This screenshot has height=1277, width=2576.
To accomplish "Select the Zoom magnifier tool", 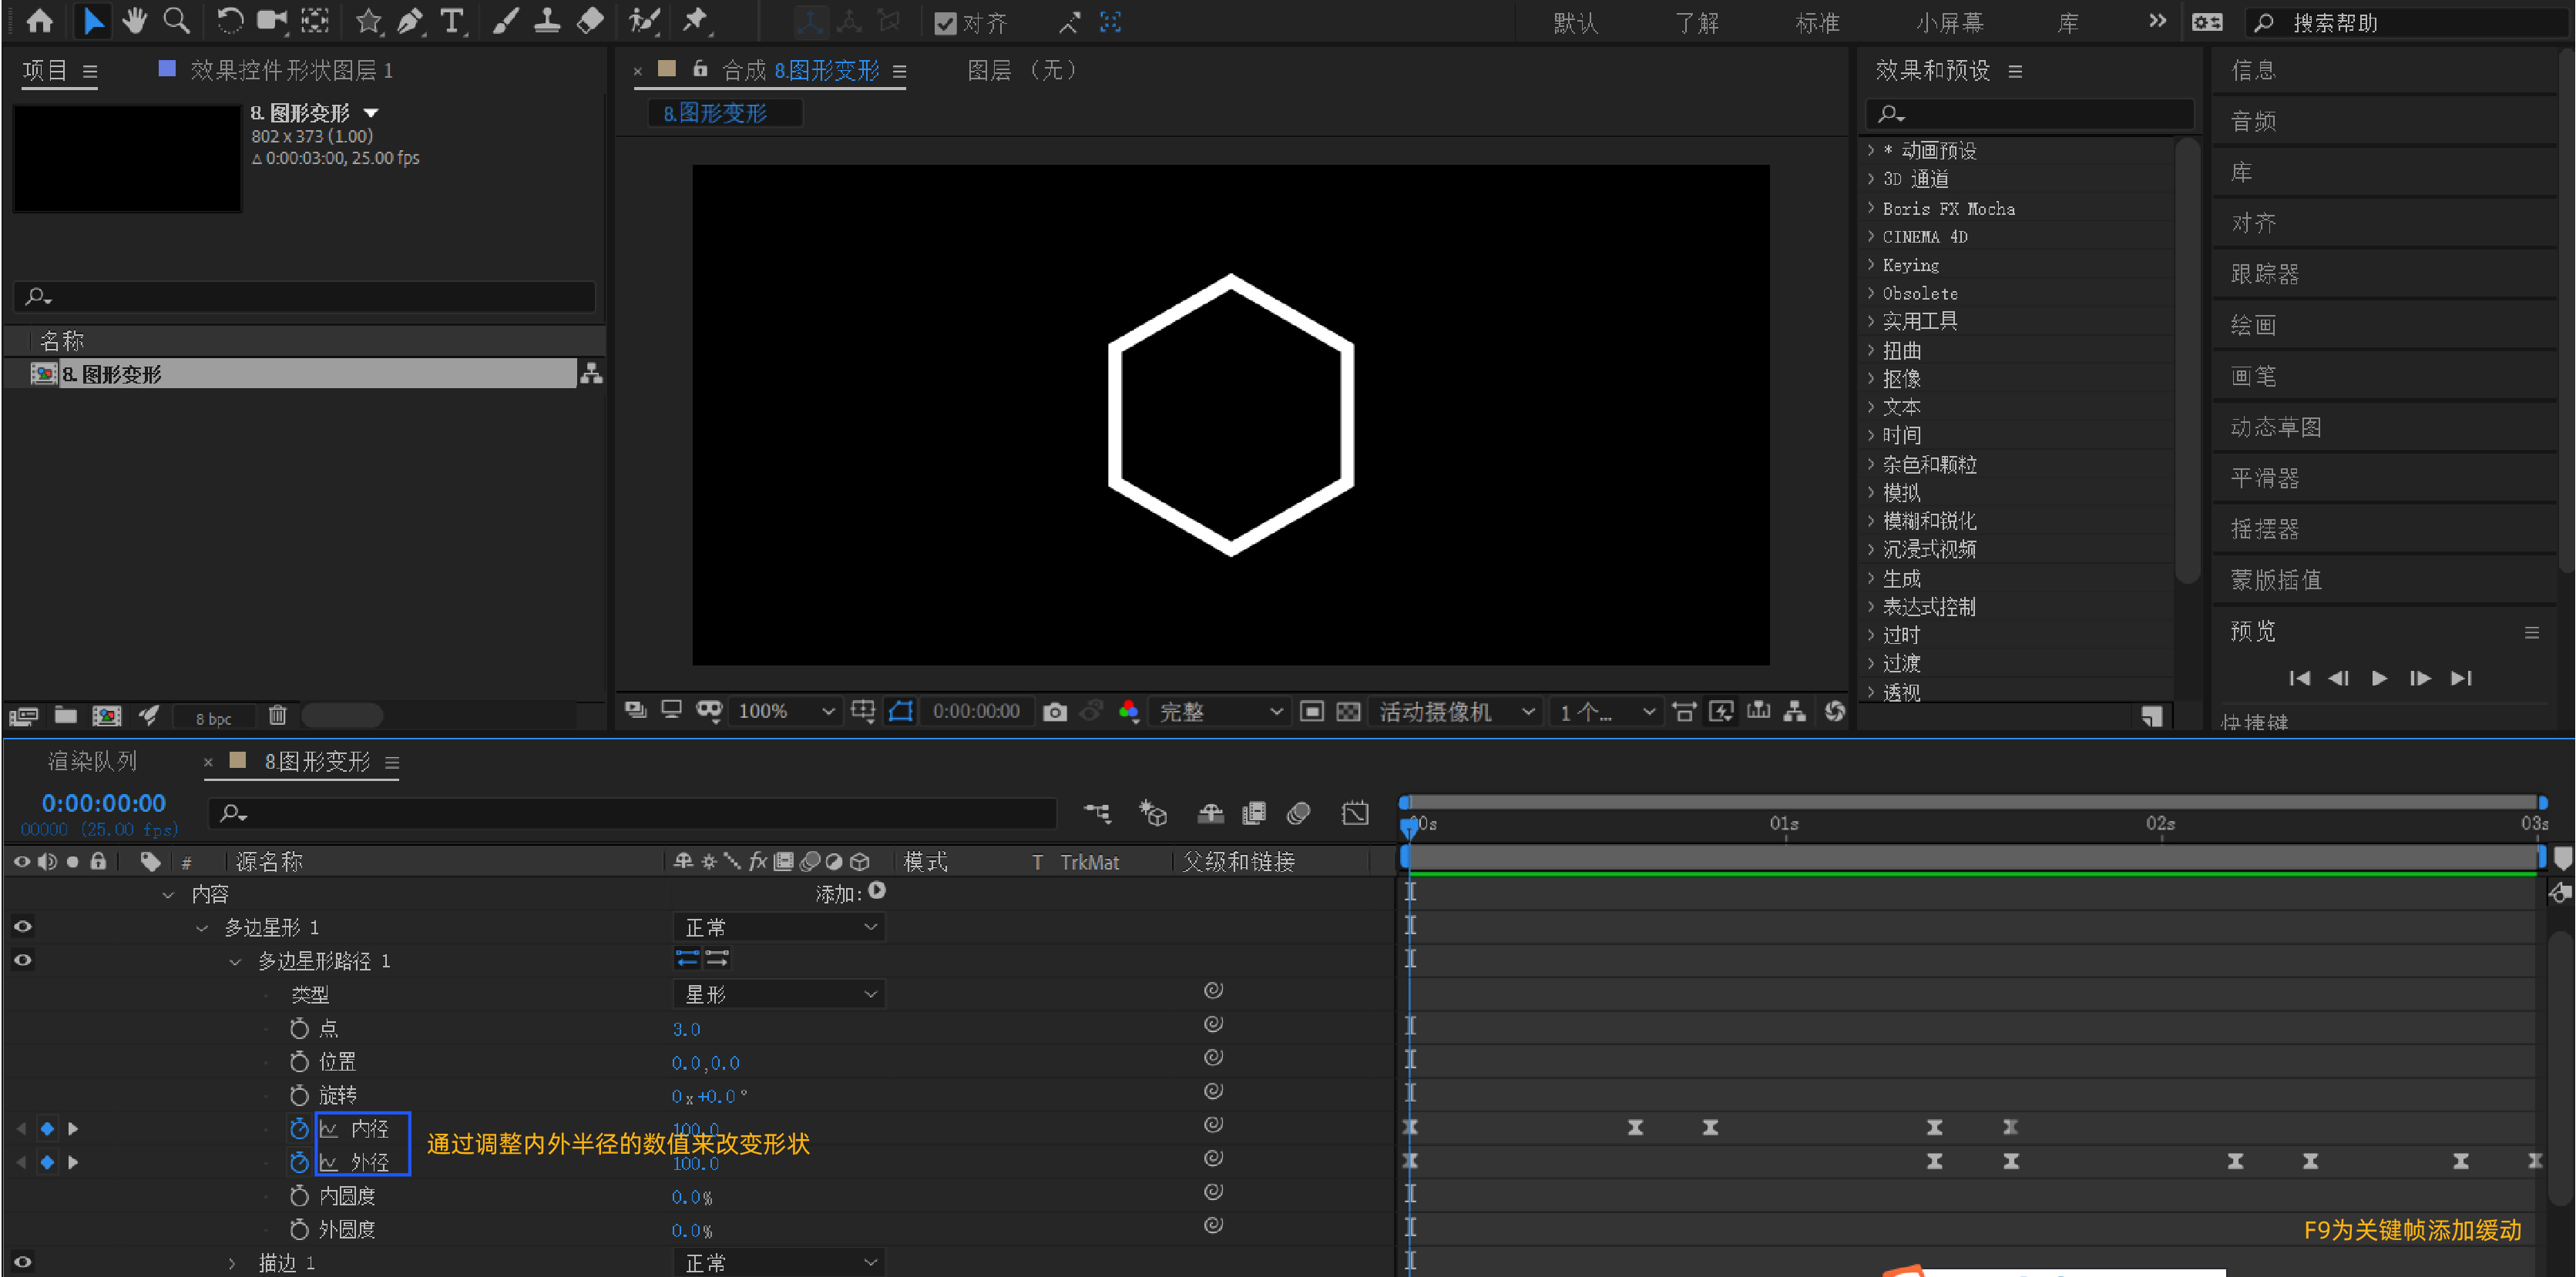I will (x=176, y=21).
